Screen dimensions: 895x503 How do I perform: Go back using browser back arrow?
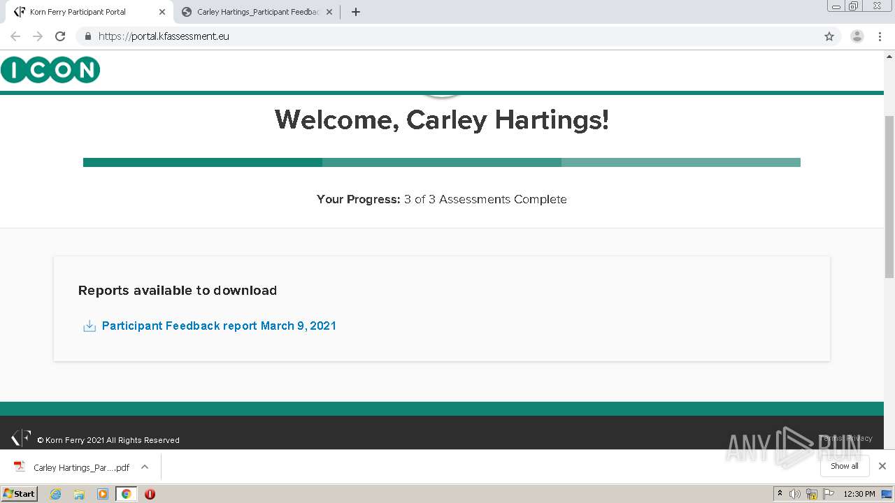pos(15,36)
